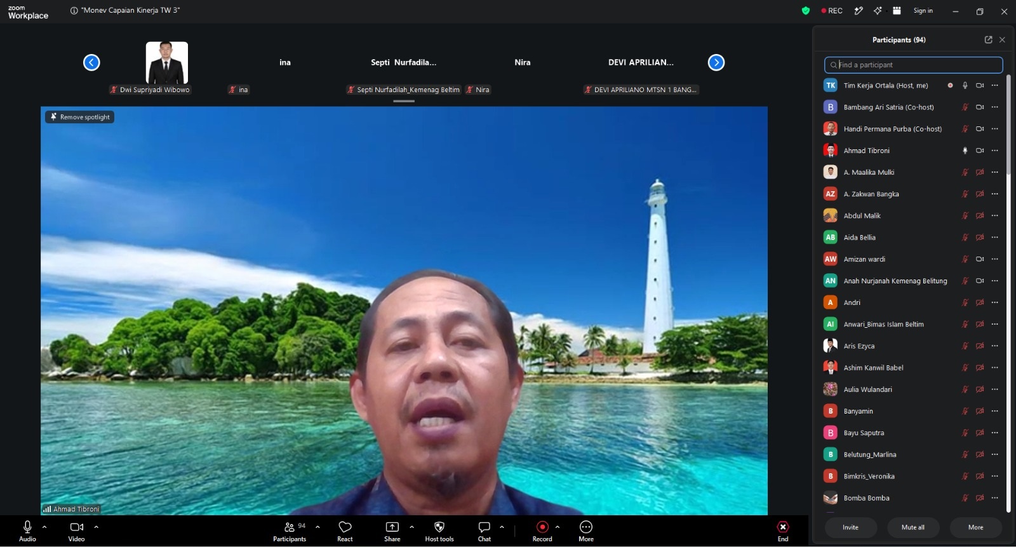
Task: Toggle Ahmad Tibroni's microphone in participants list
Action: point(965,151)
